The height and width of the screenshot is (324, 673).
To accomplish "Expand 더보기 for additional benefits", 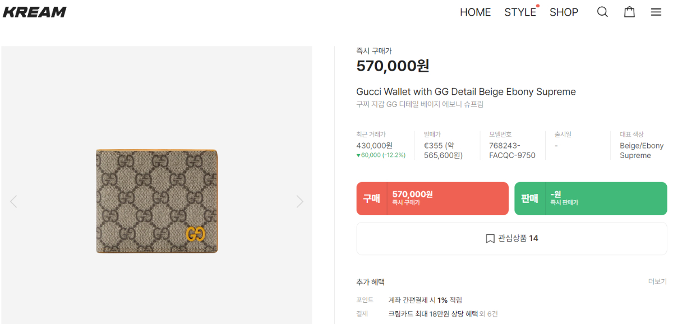I will (x=657, y=281).
